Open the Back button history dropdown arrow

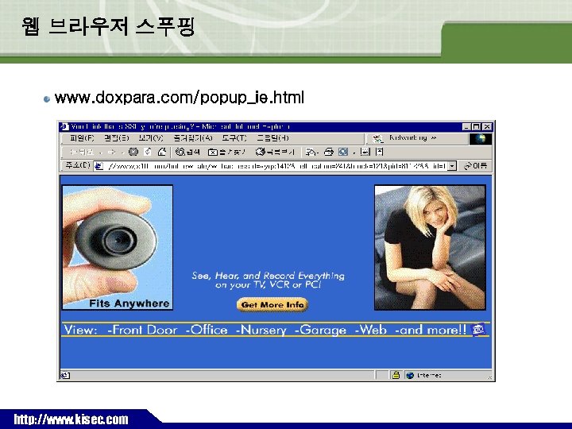[100, 153]
